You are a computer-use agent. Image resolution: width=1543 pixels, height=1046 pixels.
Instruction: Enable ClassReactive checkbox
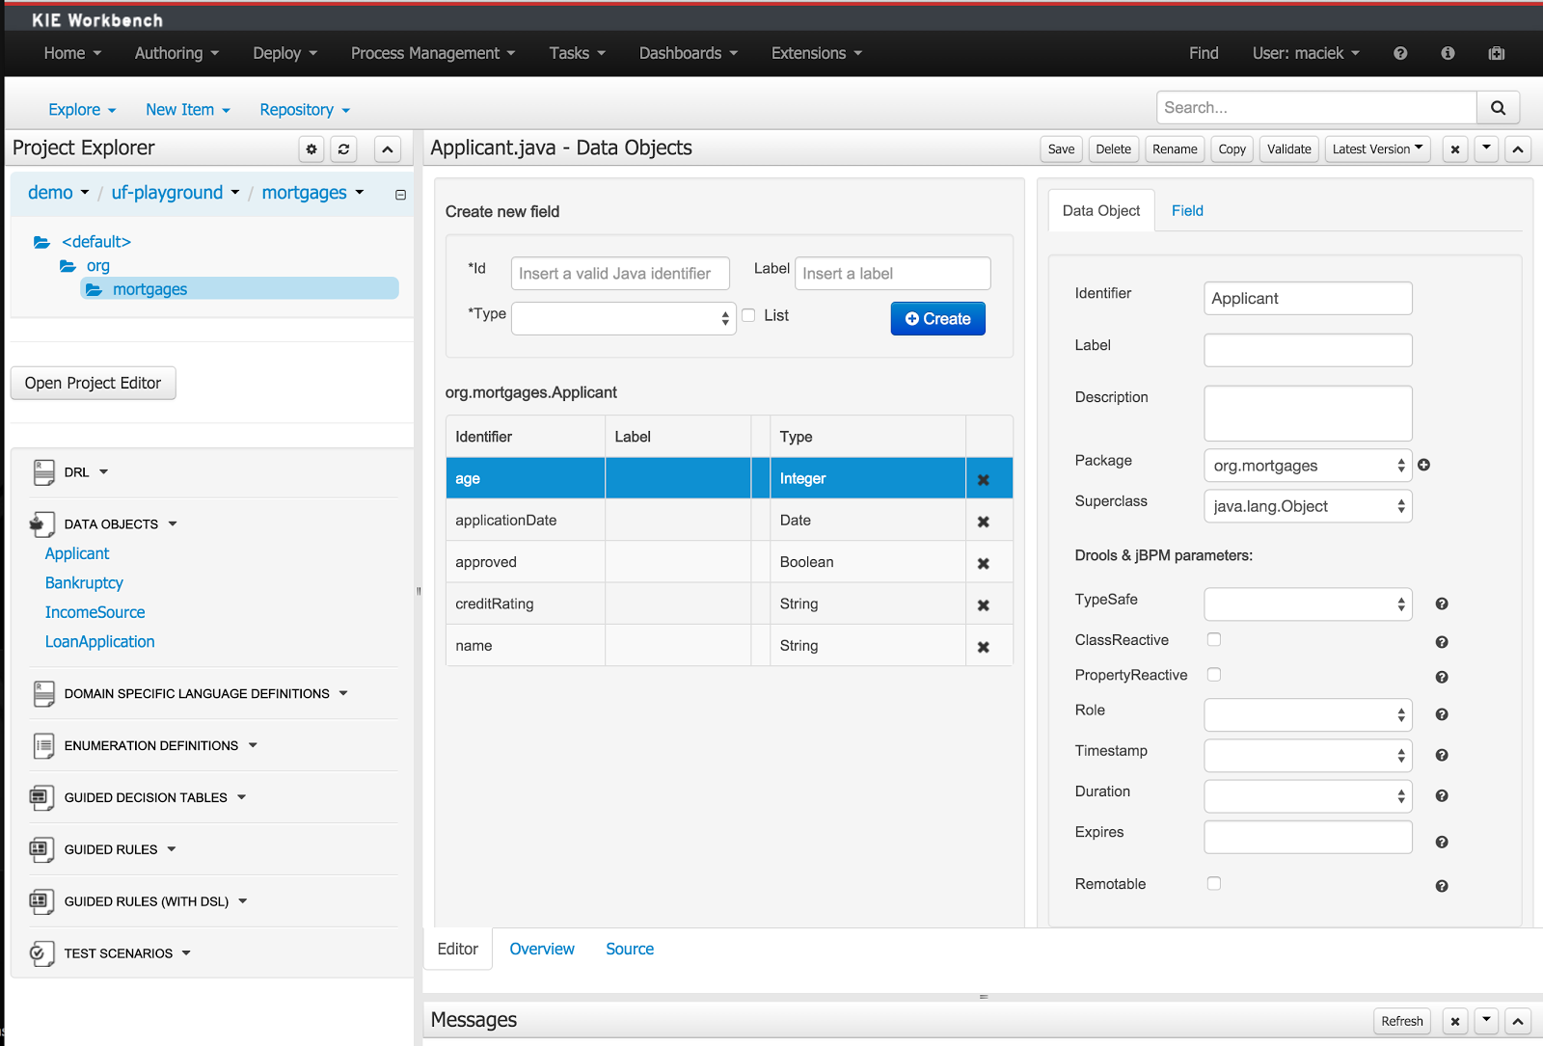1214,639
